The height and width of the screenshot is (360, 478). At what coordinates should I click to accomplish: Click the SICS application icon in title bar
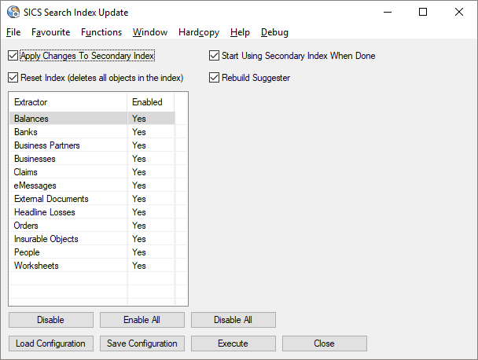point(13,13)
